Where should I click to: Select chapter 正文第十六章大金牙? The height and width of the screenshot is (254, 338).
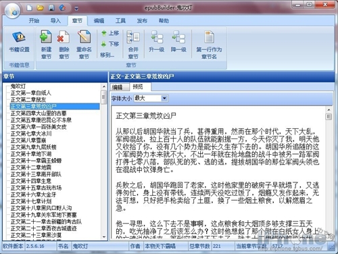[x=34, y=195]
